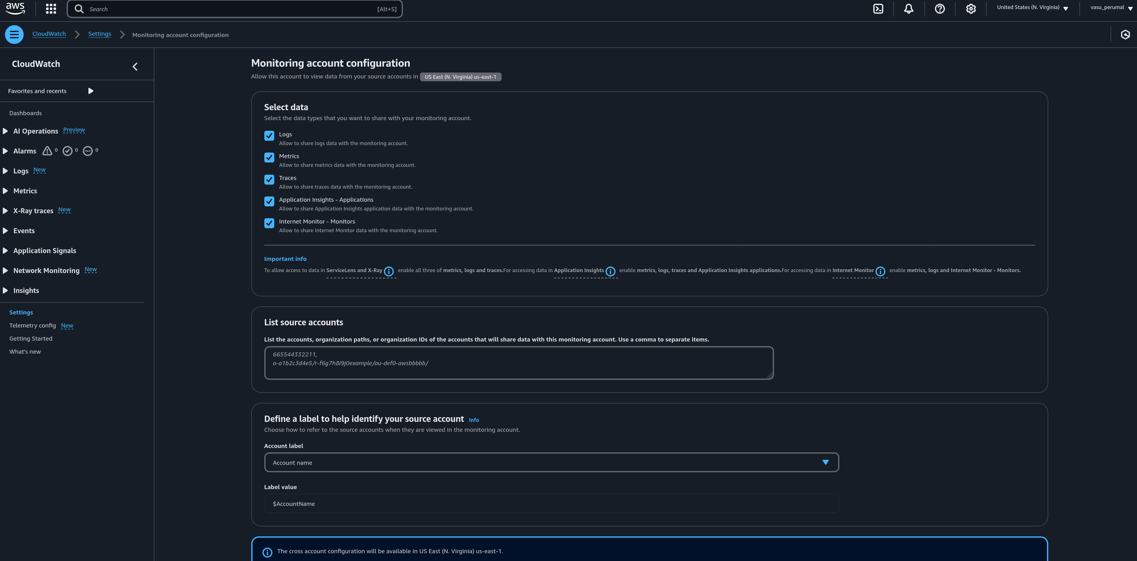The image size is (1137, 561).
Task: Open the hexagon panel icon at right
Action: pyautogui.click(x=1125, y=35)
